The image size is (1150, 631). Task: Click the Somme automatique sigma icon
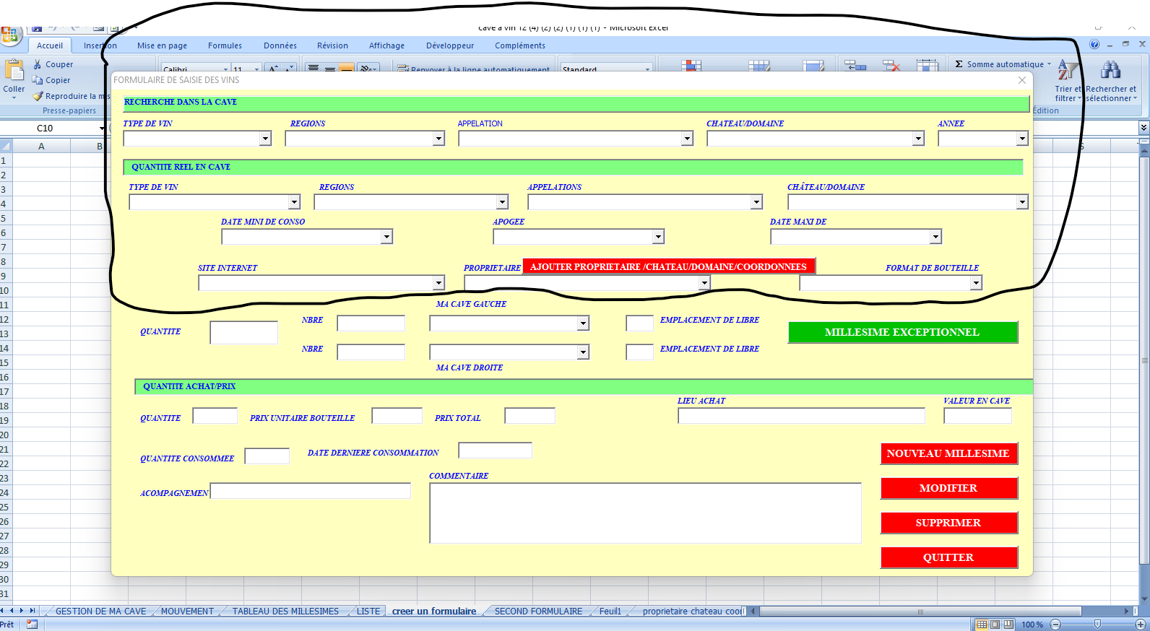click(959, 64)
